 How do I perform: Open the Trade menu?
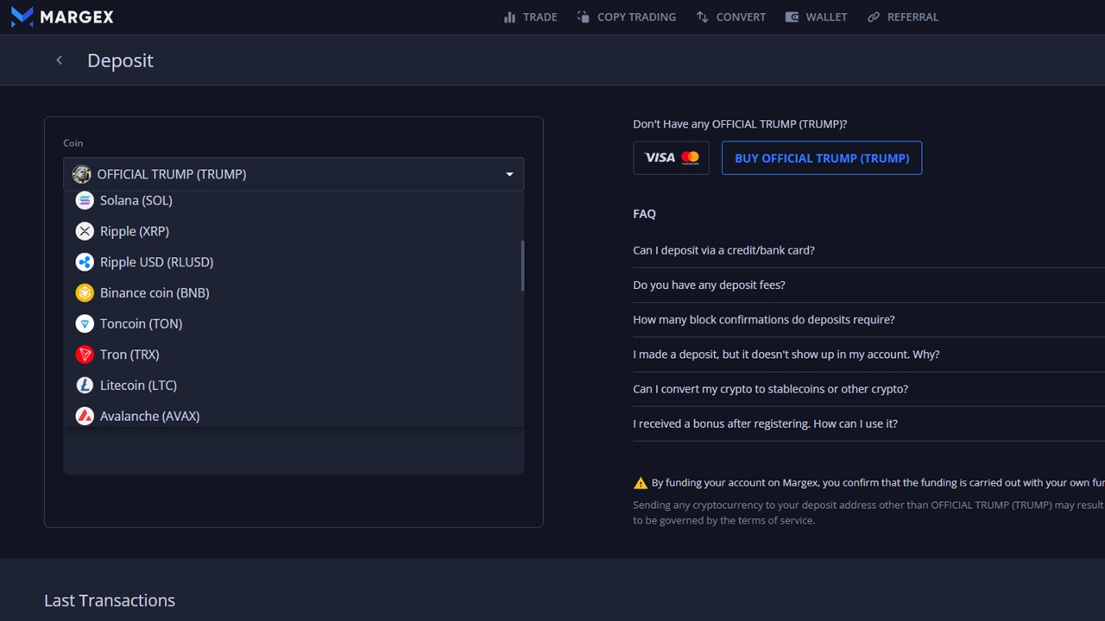click(530, 16)
